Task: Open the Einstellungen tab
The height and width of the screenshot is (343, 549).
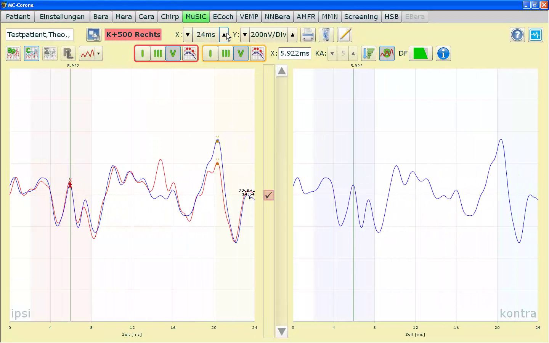Action: pyautogui.click(x=62, y=17)
